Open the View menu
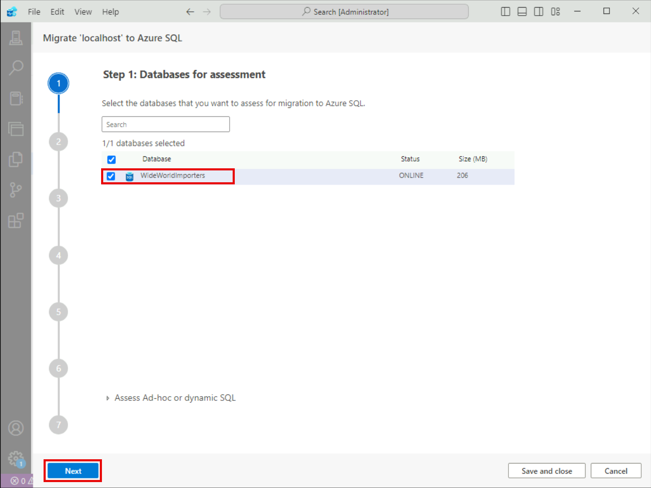 pyautogui.click(x=83, y=12)
